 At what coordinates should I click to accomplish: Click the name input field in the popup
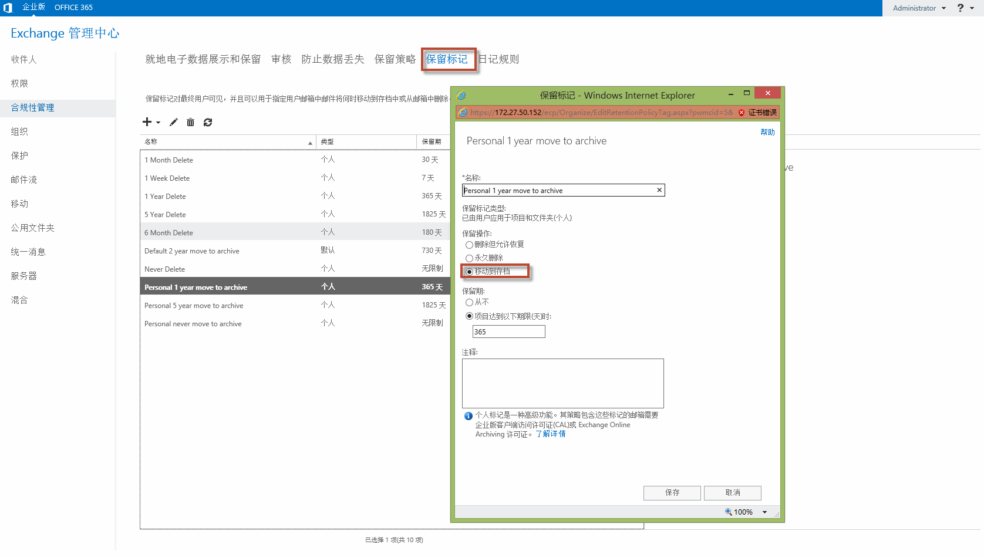coord(564,190)
